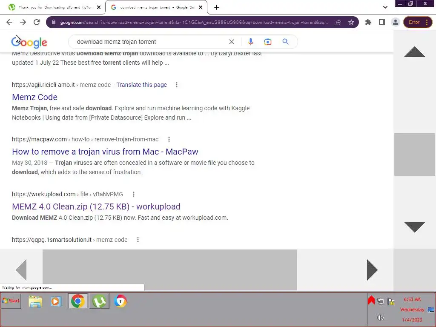The width and height of the screenshot is (436, 327).
Task: Go forward to the next page
Action: point(23,22)
